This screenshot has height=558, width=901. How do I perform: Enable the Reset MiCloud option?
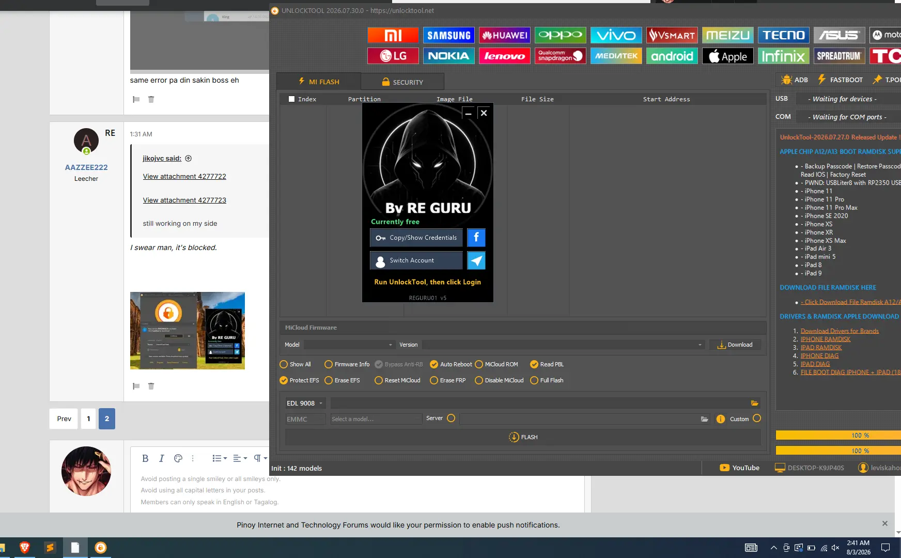click(397, 380)
